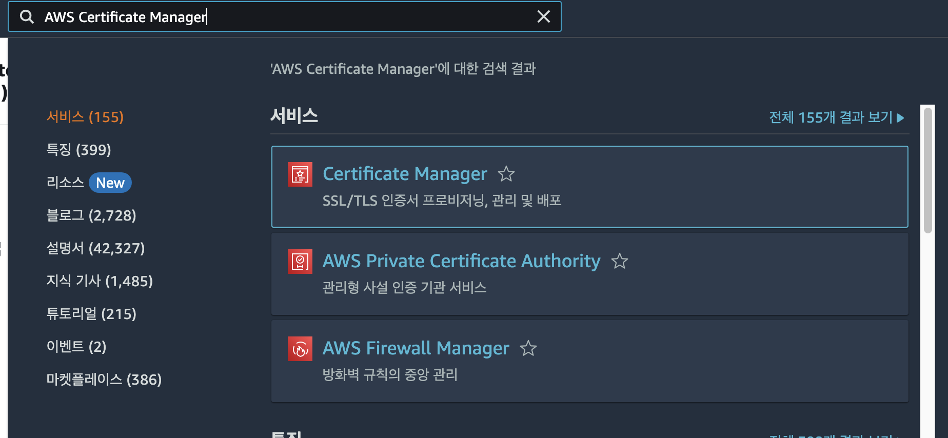Viewport: 948px width, 438px height.
Task: Click the results panel vertical scrollbar
Action: pyautogui.click(x=928, y=170)
